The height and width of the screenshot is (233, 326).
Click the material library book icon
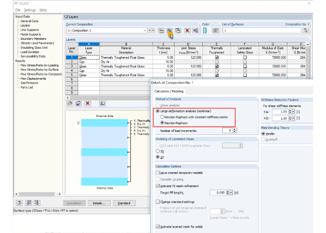[102, 103]
